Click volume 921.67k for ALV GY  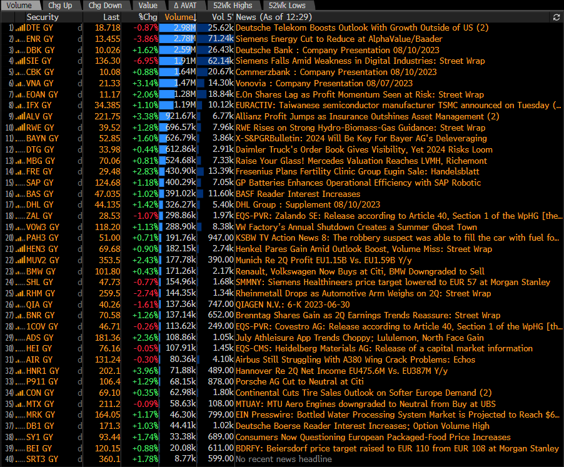181,116
